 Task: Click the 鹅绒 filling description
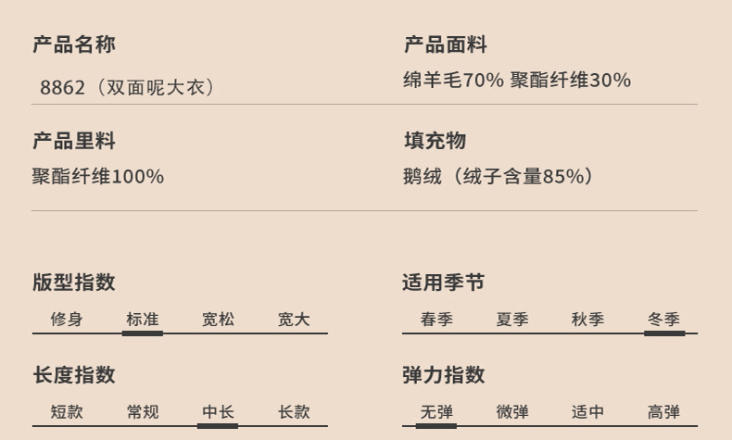499,176
